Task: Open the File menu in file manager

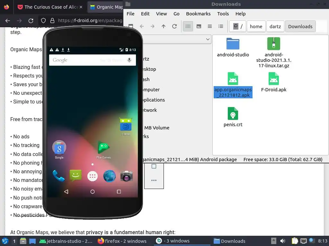Action: pos(130,14)
